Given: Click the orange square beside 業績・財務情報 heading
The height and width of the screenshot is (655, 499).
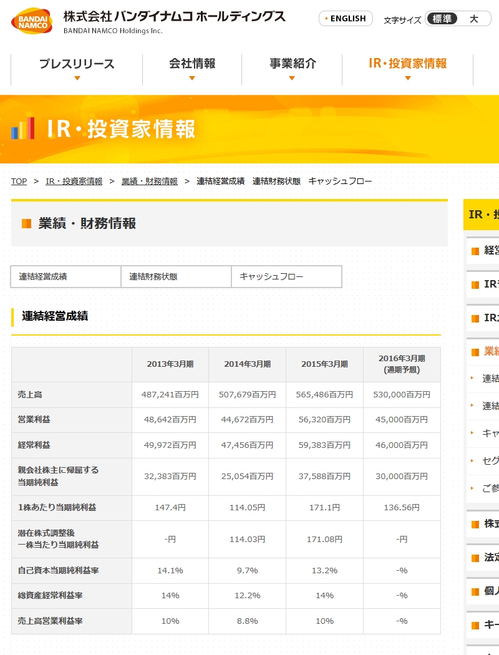Looking at the screenshot, I should point(26,223).
